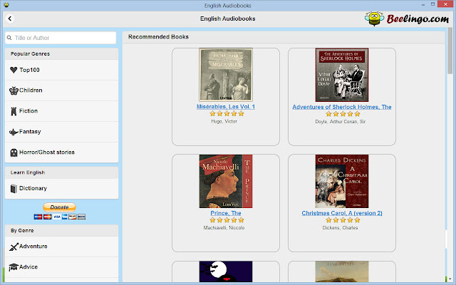Viewport: 456px width, 285px height.
Task: Select the Advice graduation cap icon
Action: (14, 267)
